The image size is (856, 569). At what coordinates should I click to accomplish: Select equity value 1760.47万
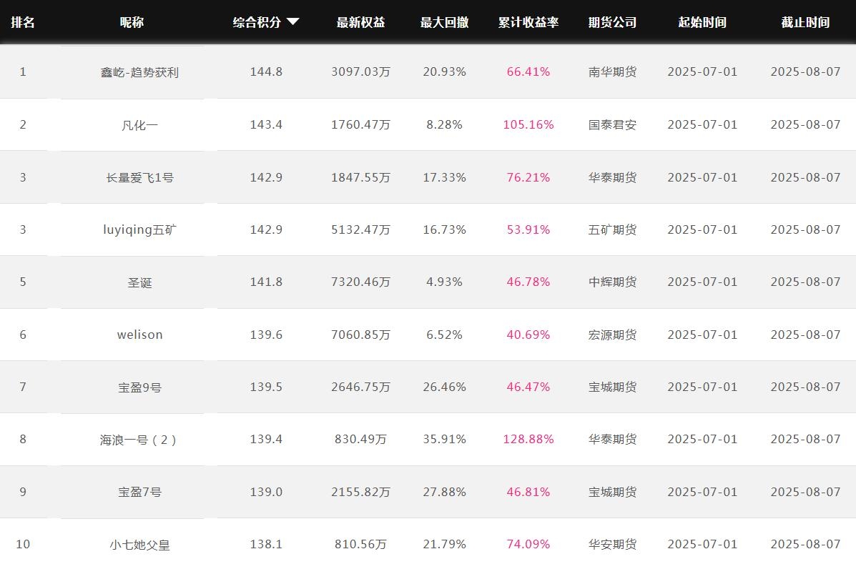pyautogui.click(x=361, y=124)
